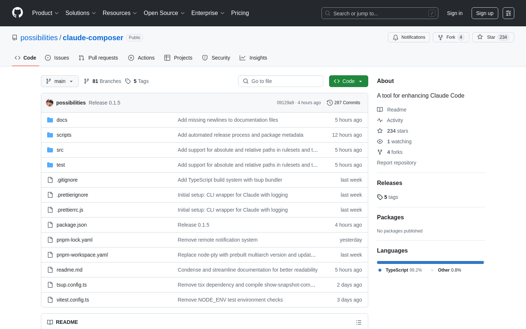View 1 watching link in About
The width and height of the screenshot is (526, 329).
click(x=394, y=141)
